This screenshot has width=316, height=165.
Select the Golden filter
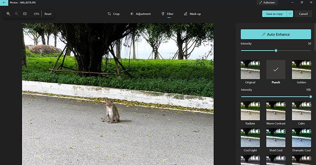point(301,69)
